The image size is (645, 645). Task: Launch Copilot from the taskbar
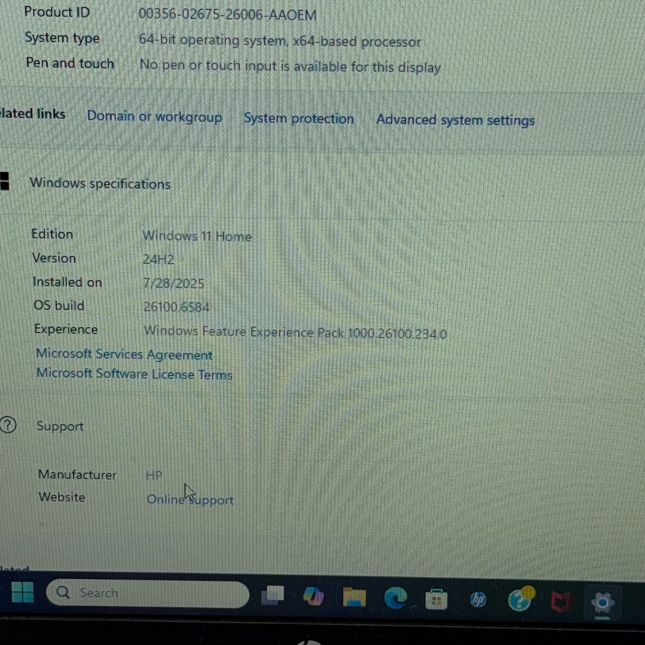click(x=313, y=596)
